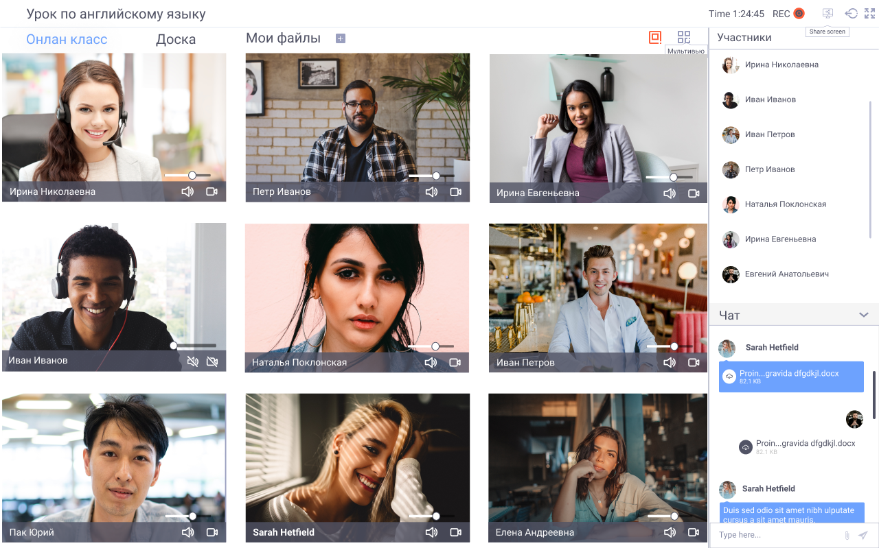Switch to single-speaker view layout icon
This screenshot has width=879, height=548.
point(655,38)
